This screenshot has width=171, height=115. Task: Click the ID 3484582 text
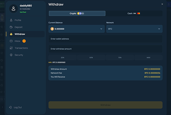click(25, 9)
